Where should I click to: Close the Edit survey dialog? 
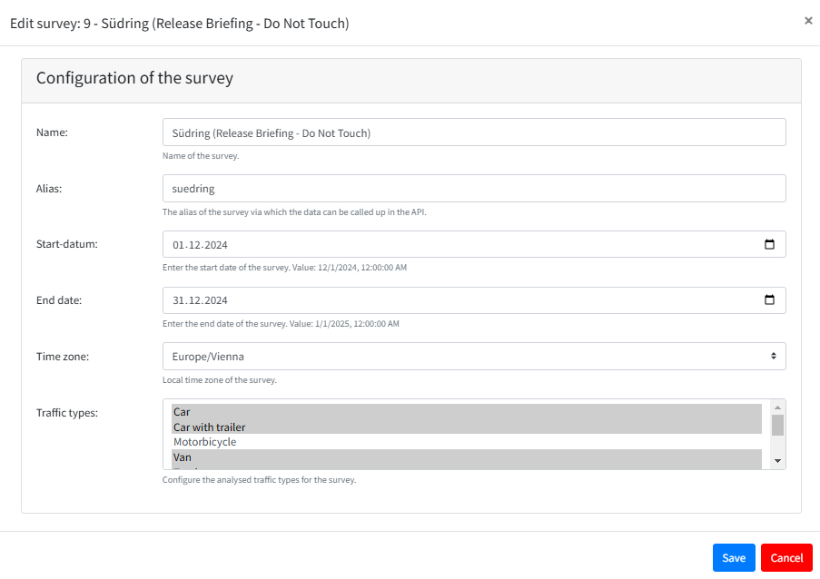(808, 21)
